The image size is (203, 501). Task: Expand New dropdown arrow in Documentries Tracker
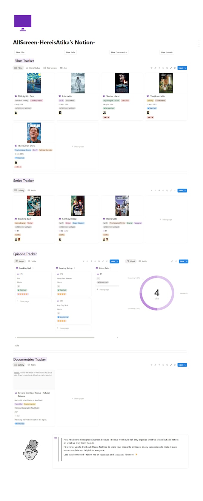click(185, 365)
